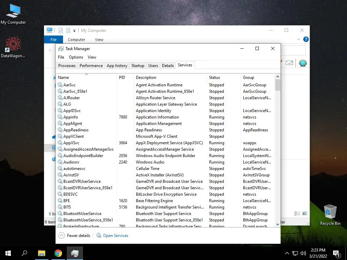Switch to the Users tab

pos(153,65)
